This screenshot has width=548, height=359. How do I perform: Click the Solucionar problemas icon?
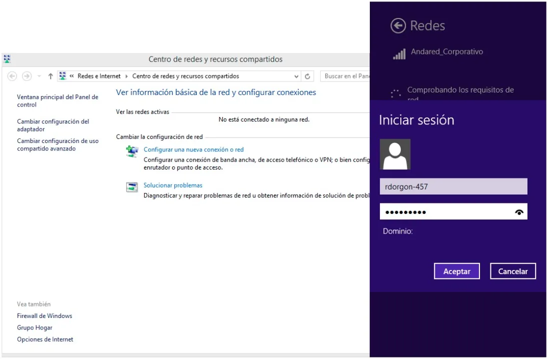[x=132, y=187]
